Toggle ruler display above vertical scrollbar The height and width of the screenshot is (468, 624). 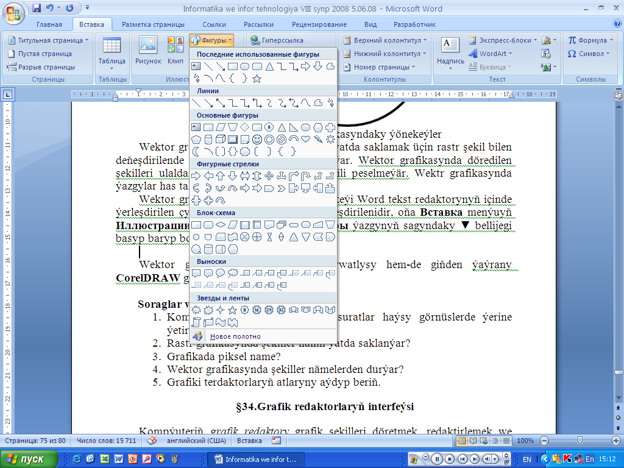click(618, 96)
